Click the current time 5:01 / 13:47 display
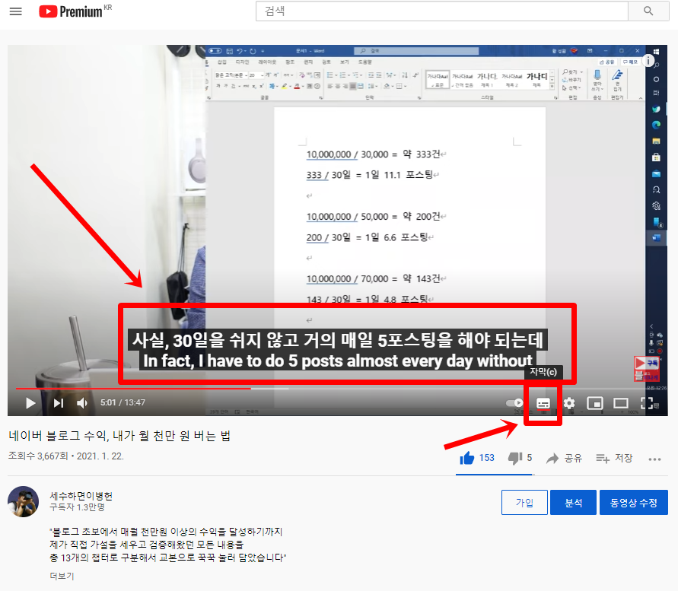The image size is (678, 591). (123, 402)
